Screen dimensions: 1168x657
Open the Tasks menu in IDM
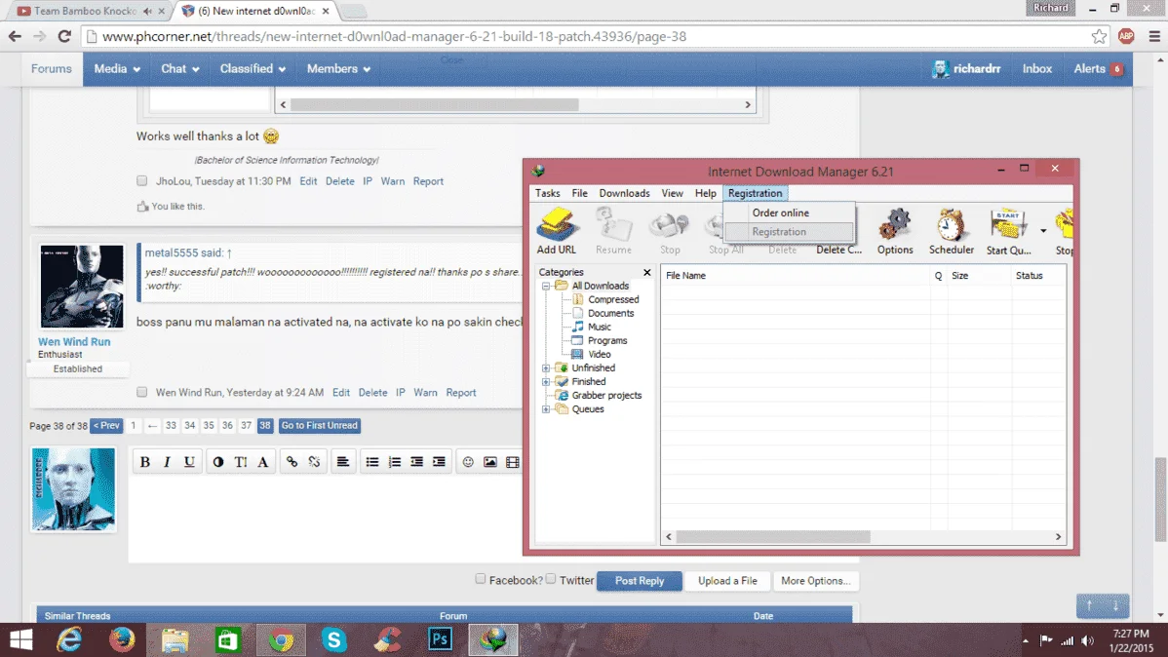[548, 193]
